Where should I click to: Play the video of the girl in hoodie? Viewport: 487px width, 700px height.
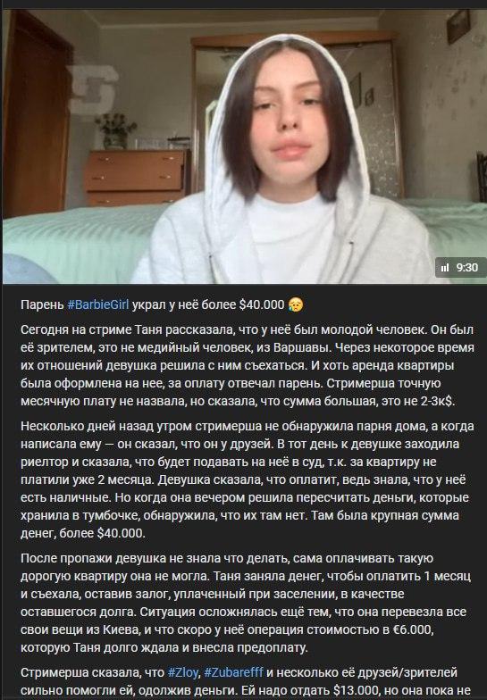pos(243,146)
